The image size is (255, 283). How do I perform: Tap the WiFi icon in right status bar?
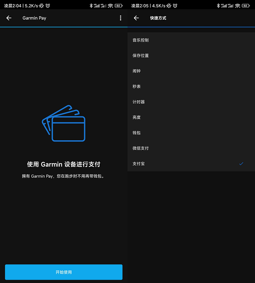[238, 6]
